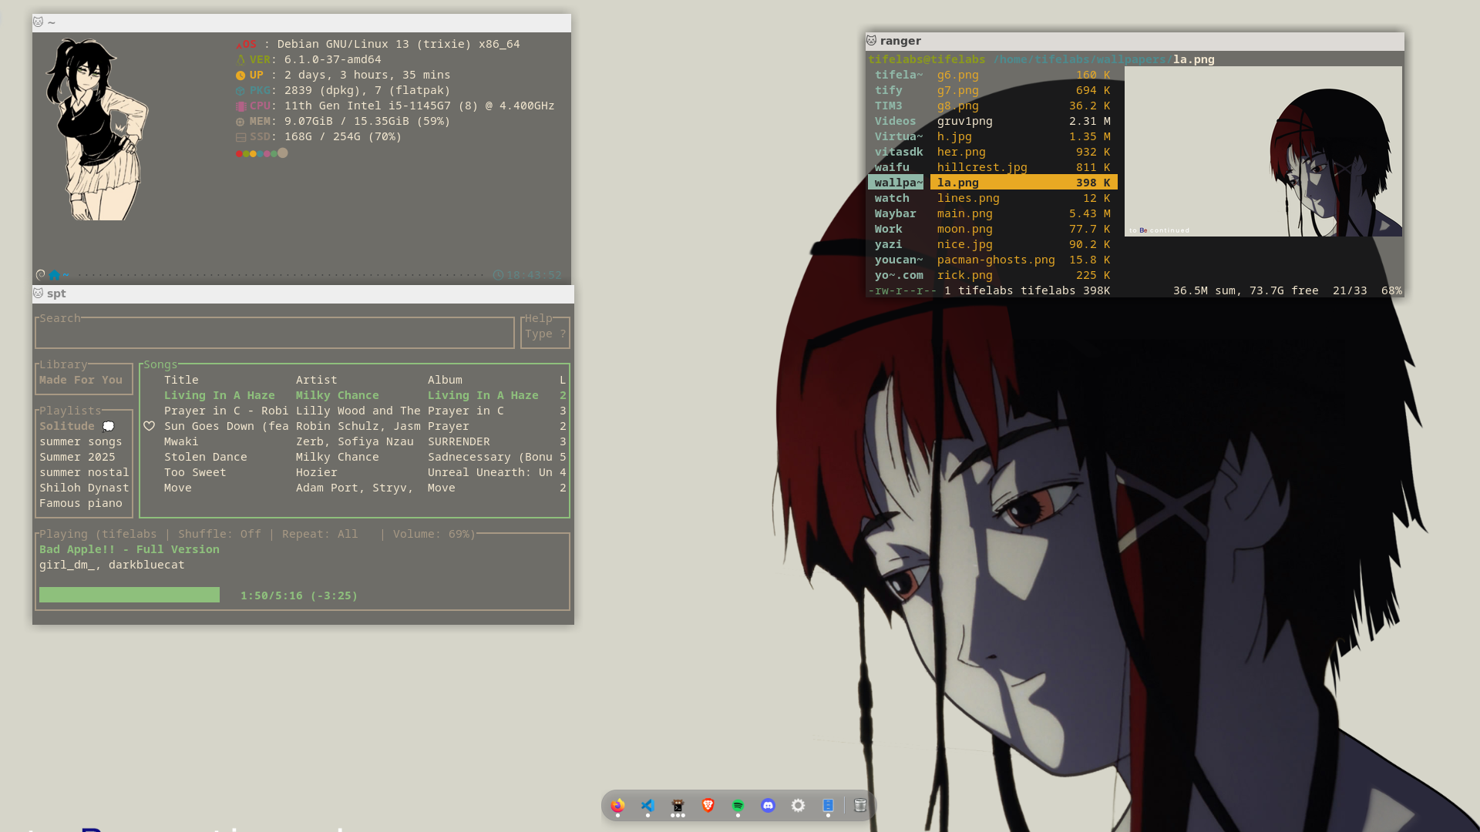Select the song Mwaki
The height and width of the screenshot is (832, 1480).
point(355,441)
